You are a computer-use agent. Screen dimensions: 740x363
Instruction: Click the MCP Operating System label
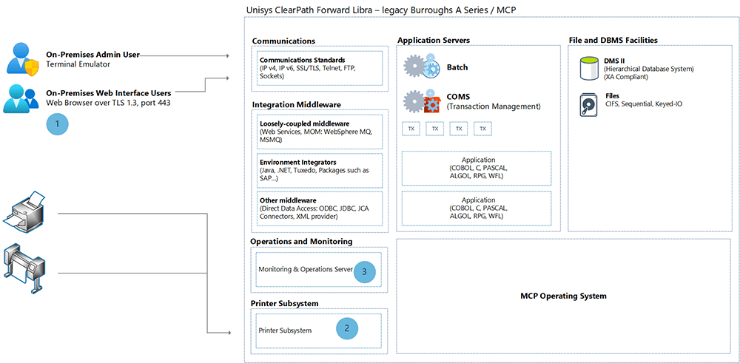563,296
